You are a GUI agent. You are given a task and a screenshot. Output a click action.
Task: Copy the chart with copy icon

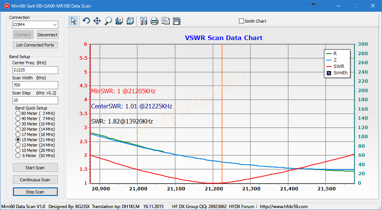pyautogui.click(x=166, y=21)
